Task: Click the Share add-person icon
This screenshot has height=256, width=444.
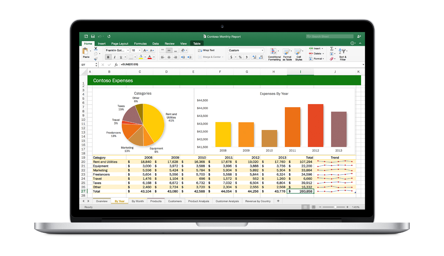Action: [x=359, y=36]
